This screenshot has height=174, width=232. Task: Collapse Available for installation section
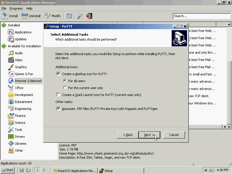point(4,46)
